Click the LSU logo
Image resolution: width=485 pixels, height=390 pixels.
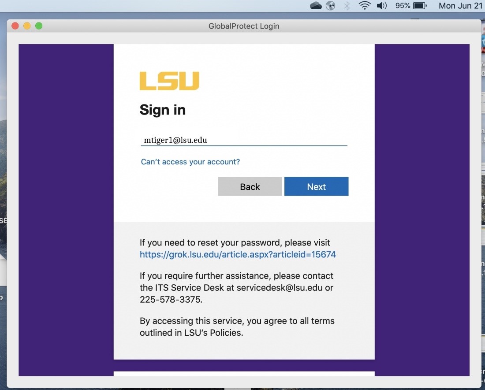click(169, 81)
